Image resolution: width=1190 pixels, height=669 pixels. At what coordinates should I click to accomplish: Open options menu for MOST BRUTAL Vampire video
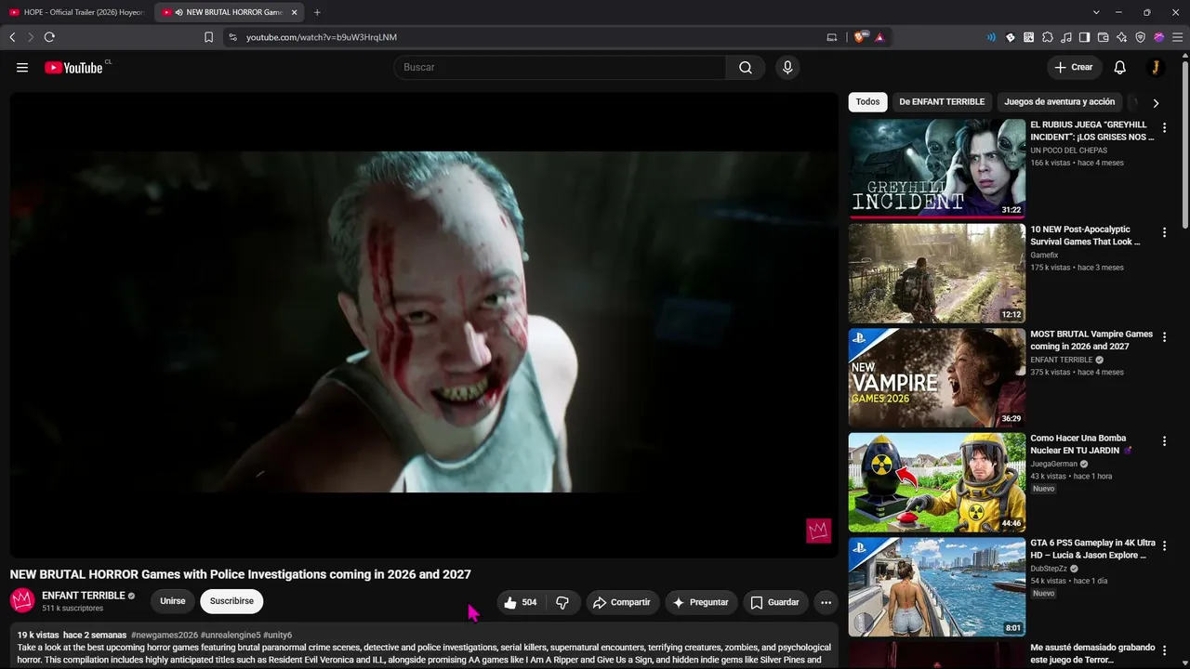[x=1164, y=337]
